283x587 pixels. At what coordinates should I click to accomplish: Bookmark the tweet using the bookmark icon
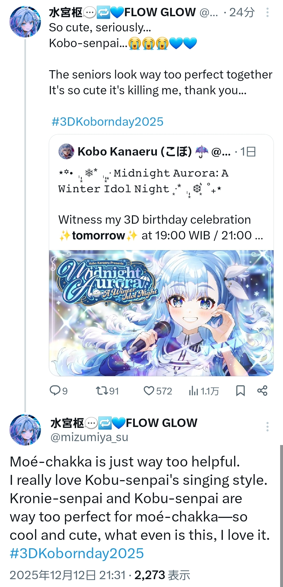tap(240, 391)
